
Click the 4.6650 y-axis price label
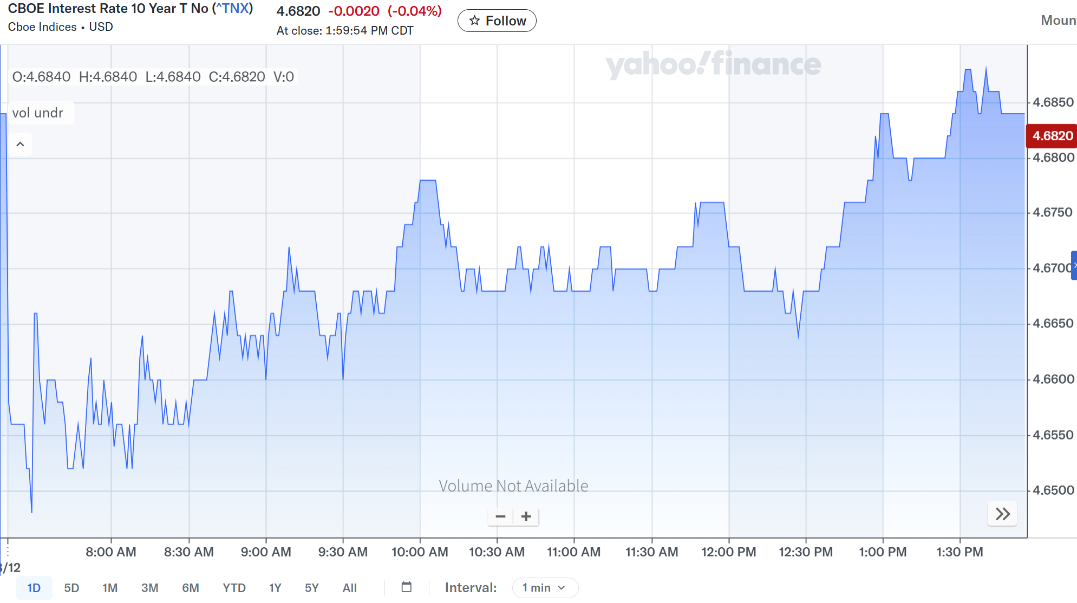1053,324
